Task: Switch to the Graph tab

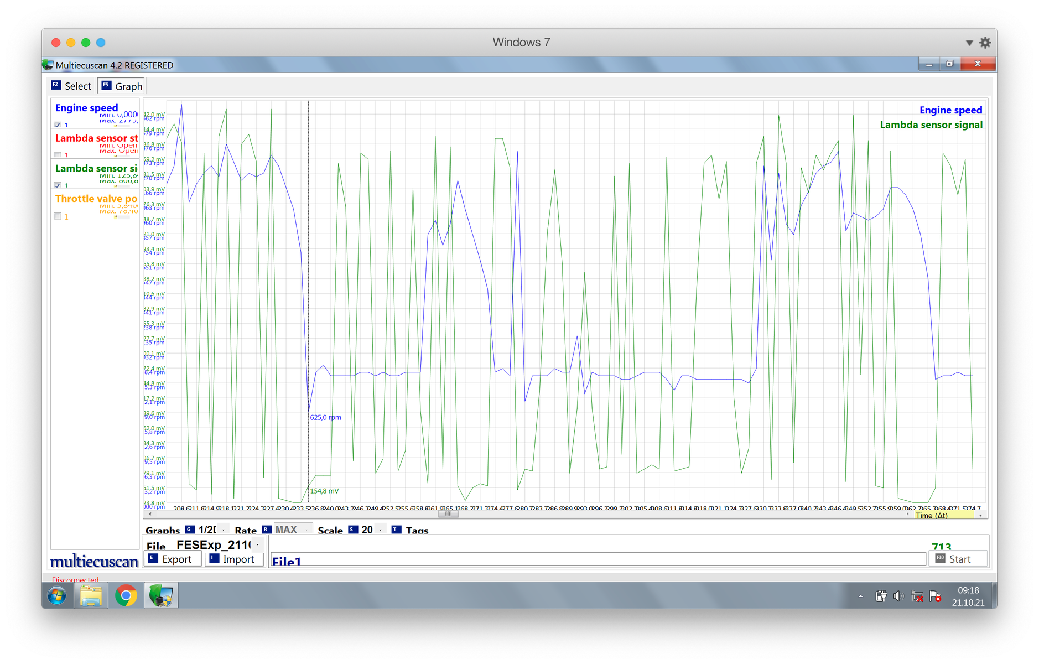Action: [122, 86]
